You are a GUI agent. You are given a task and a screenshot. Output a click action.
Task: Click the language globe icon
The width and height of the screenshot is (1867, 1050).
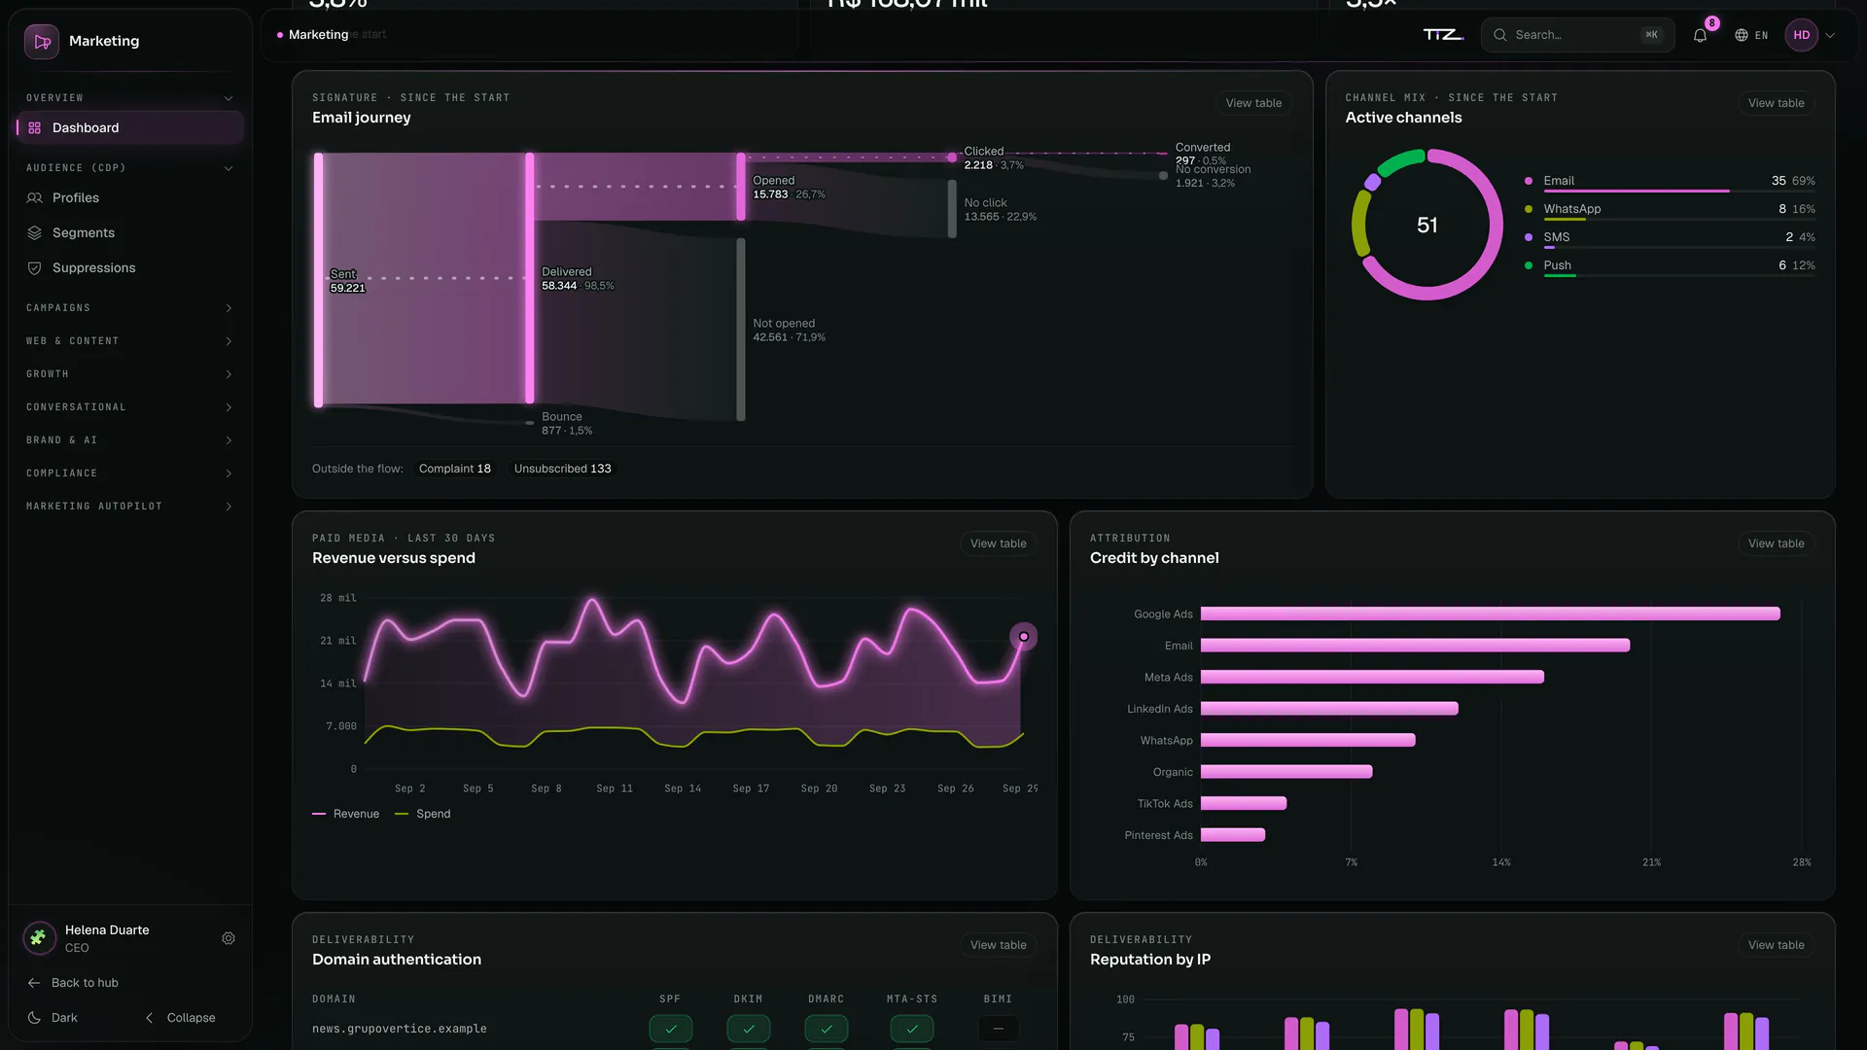(x=1742, y=35)
